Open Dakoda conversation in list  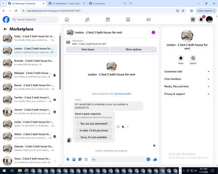tap(29, 149)
